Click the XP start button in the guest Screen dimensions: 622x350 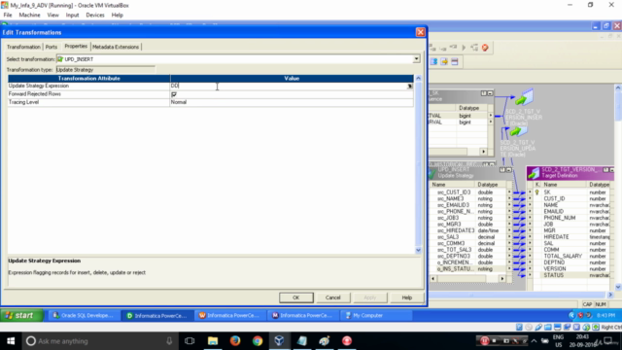[21, 315]
